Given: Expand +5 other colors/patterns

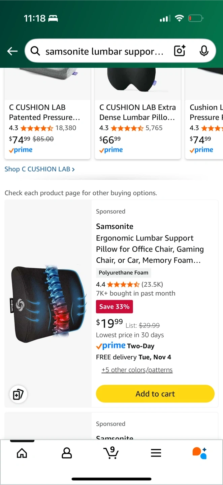Looking at the screenshot, I should [137, 370].
